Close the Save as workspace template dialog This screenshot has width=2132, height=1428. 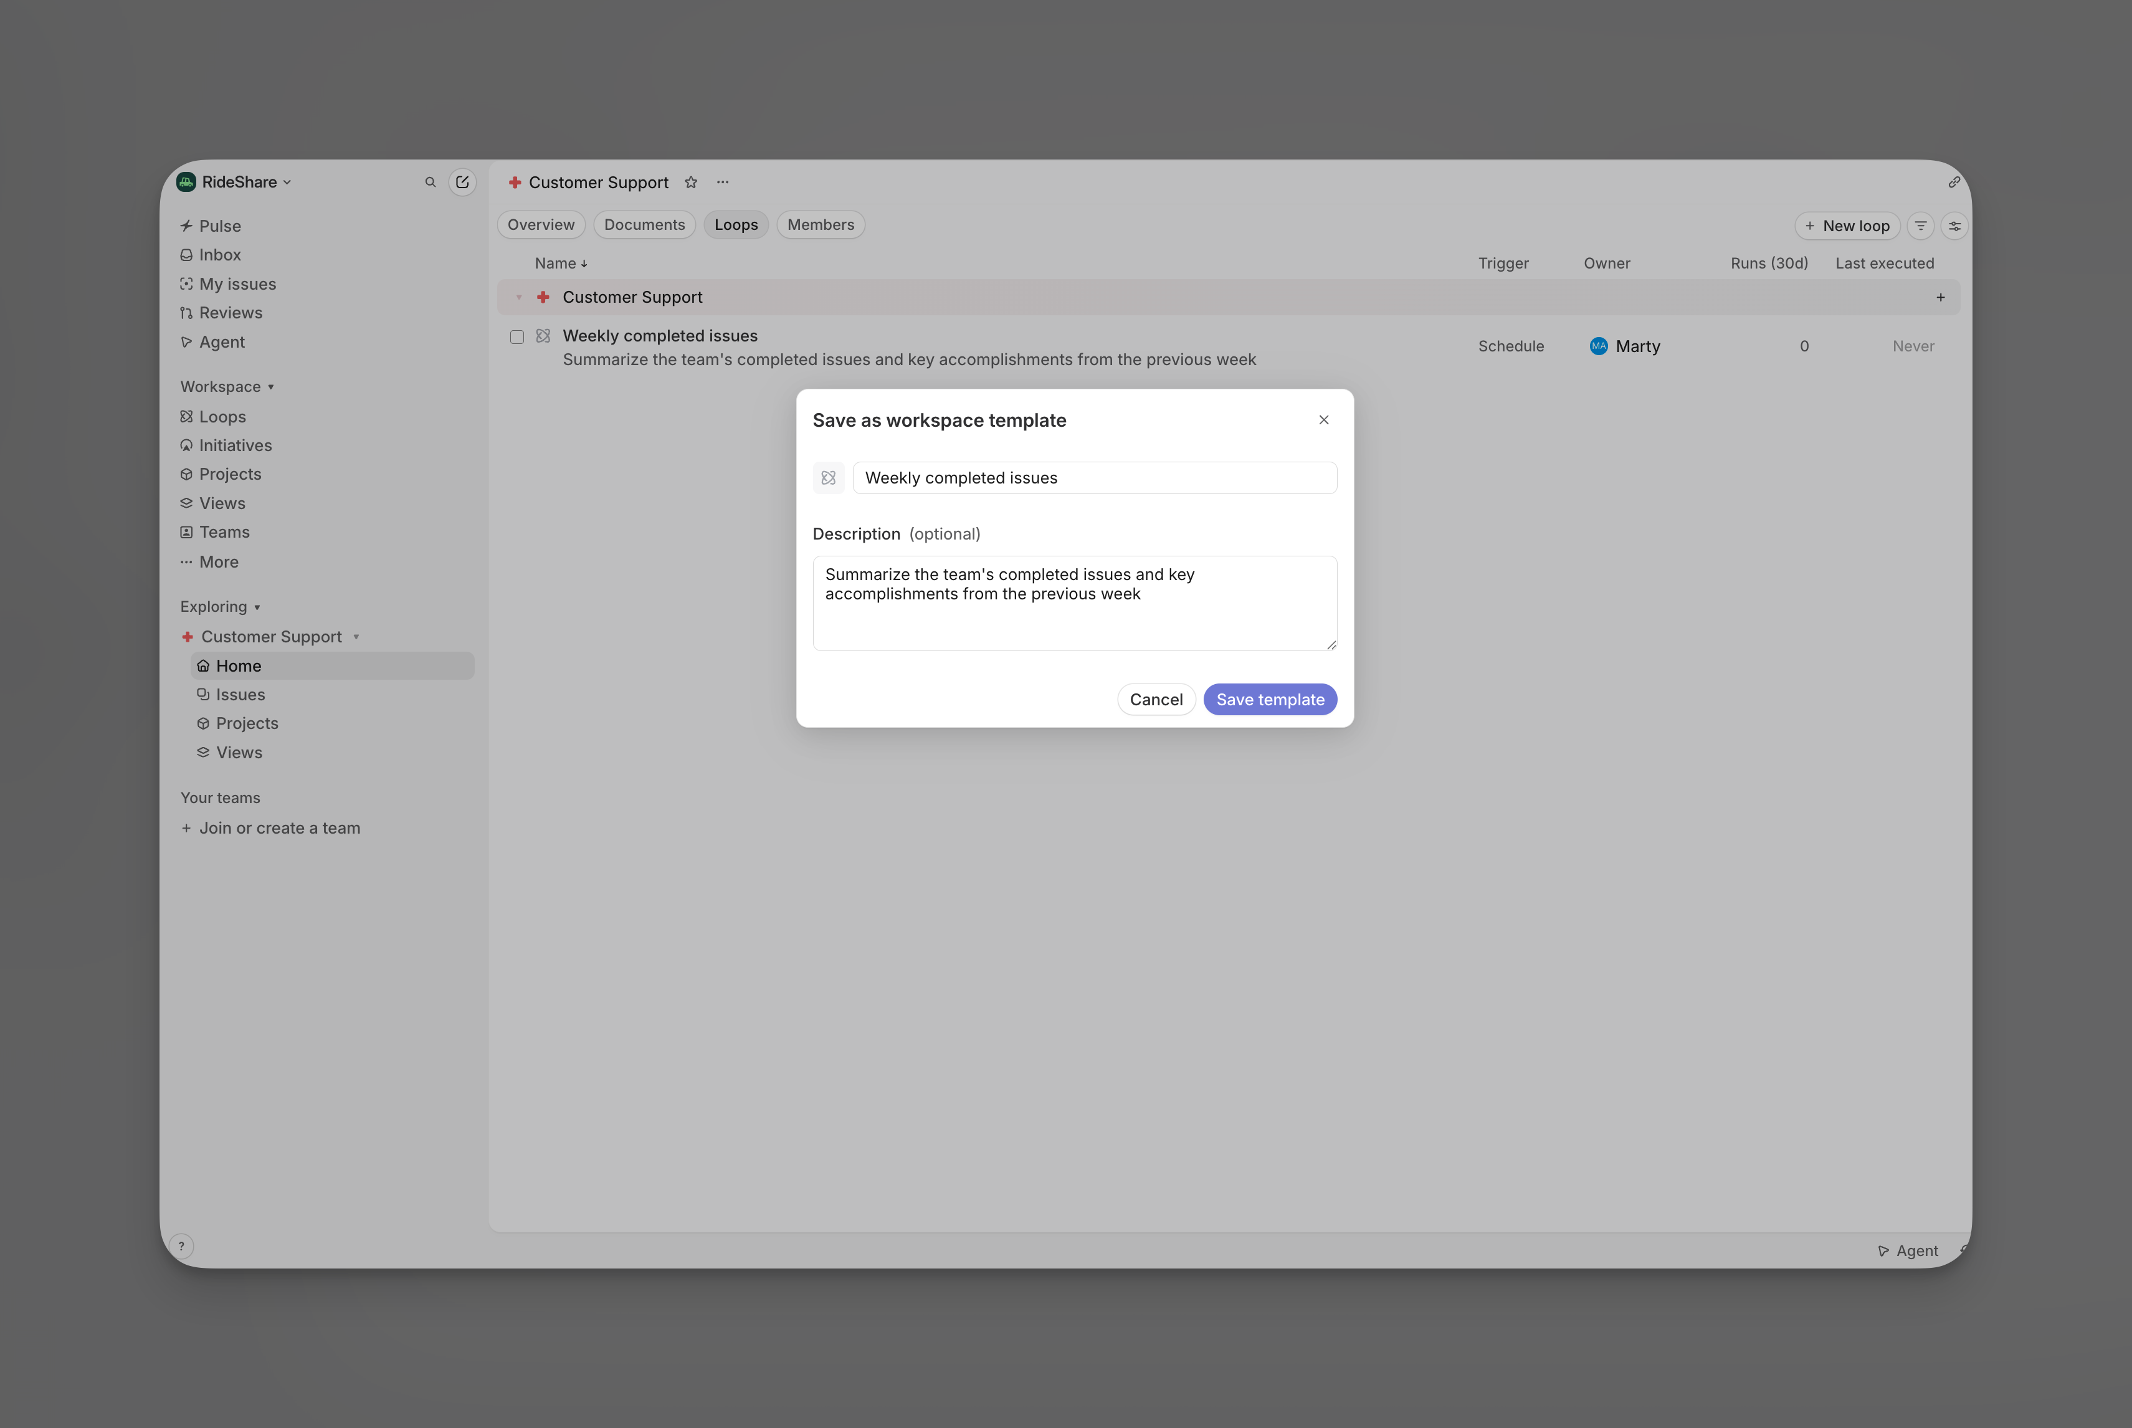tap(1324, 420)
